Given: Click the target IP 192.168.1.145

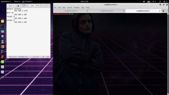Looking at the screenshot, I should tap(21, 22).
